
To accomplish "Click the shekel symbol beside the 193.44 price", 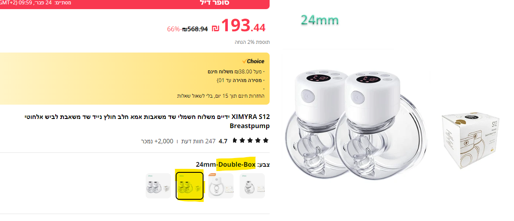I will 215,29.
